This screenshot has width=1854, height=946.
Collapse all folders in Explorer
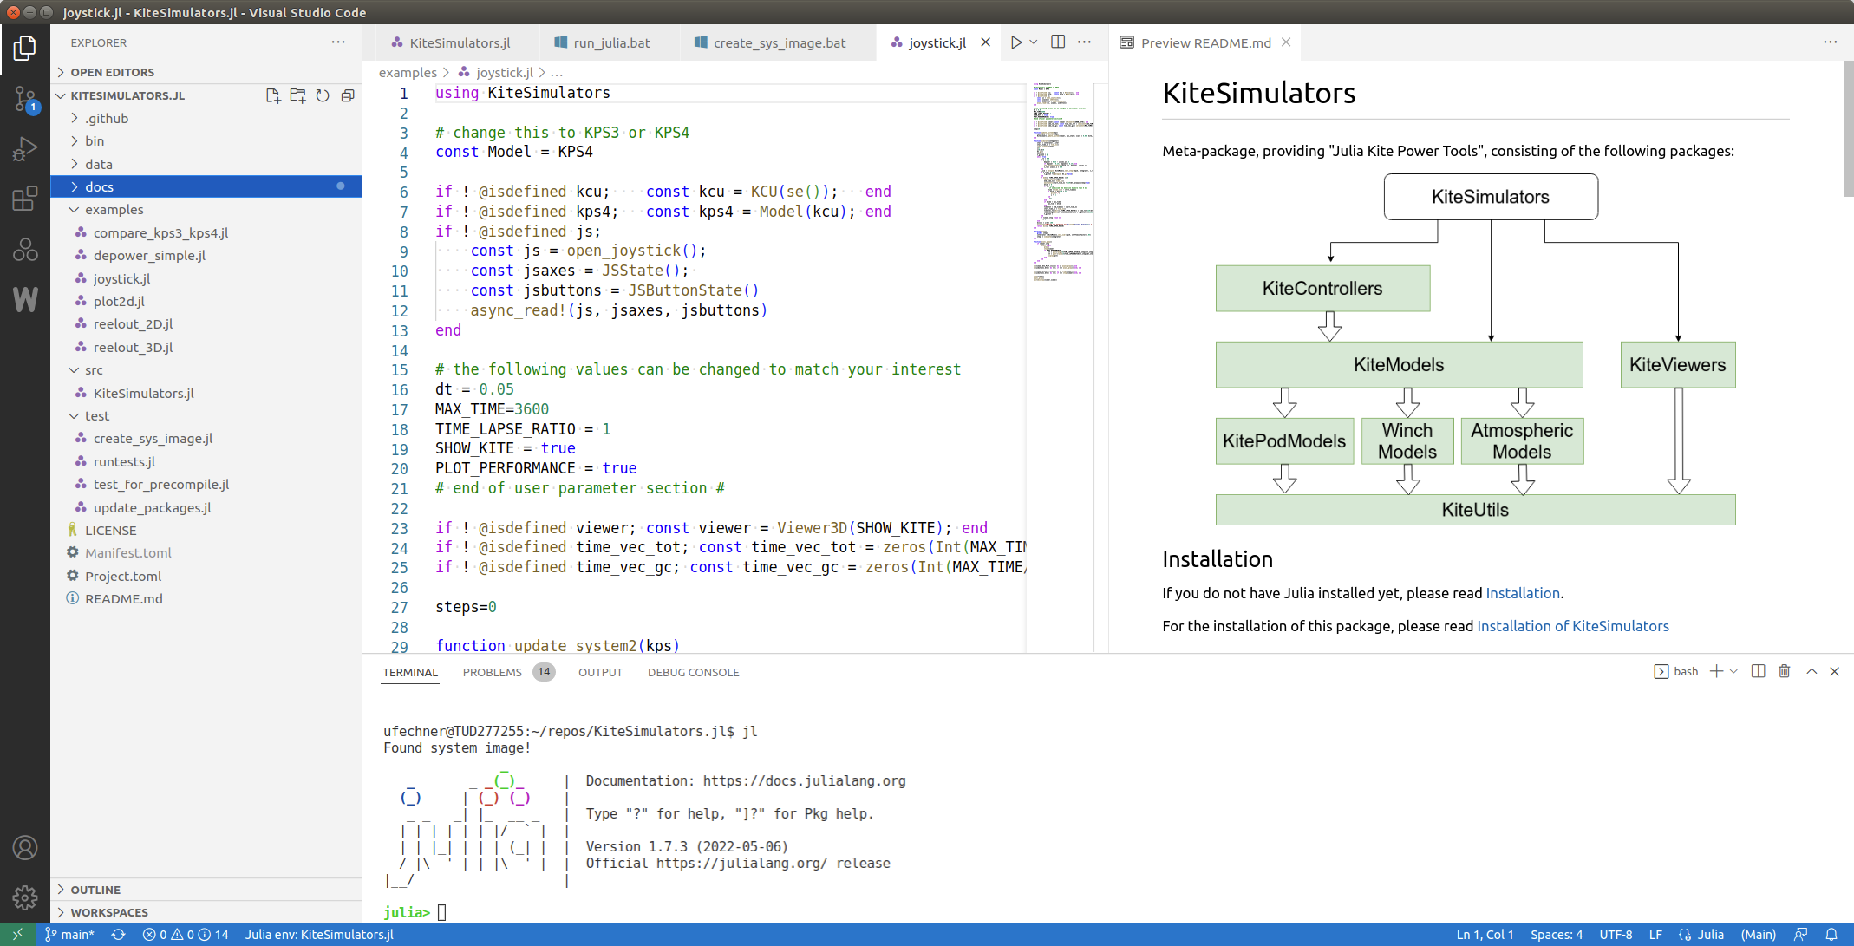(x=348, y=95)
